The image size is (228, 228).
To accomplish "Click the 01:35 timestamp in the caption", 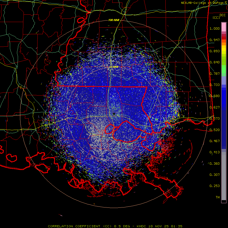I will [177, 226].
